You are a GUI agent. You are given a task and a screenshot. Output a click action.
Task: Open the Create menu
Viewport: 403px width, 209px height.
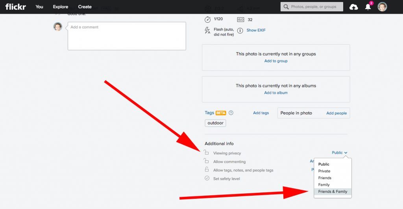point(85,7)
